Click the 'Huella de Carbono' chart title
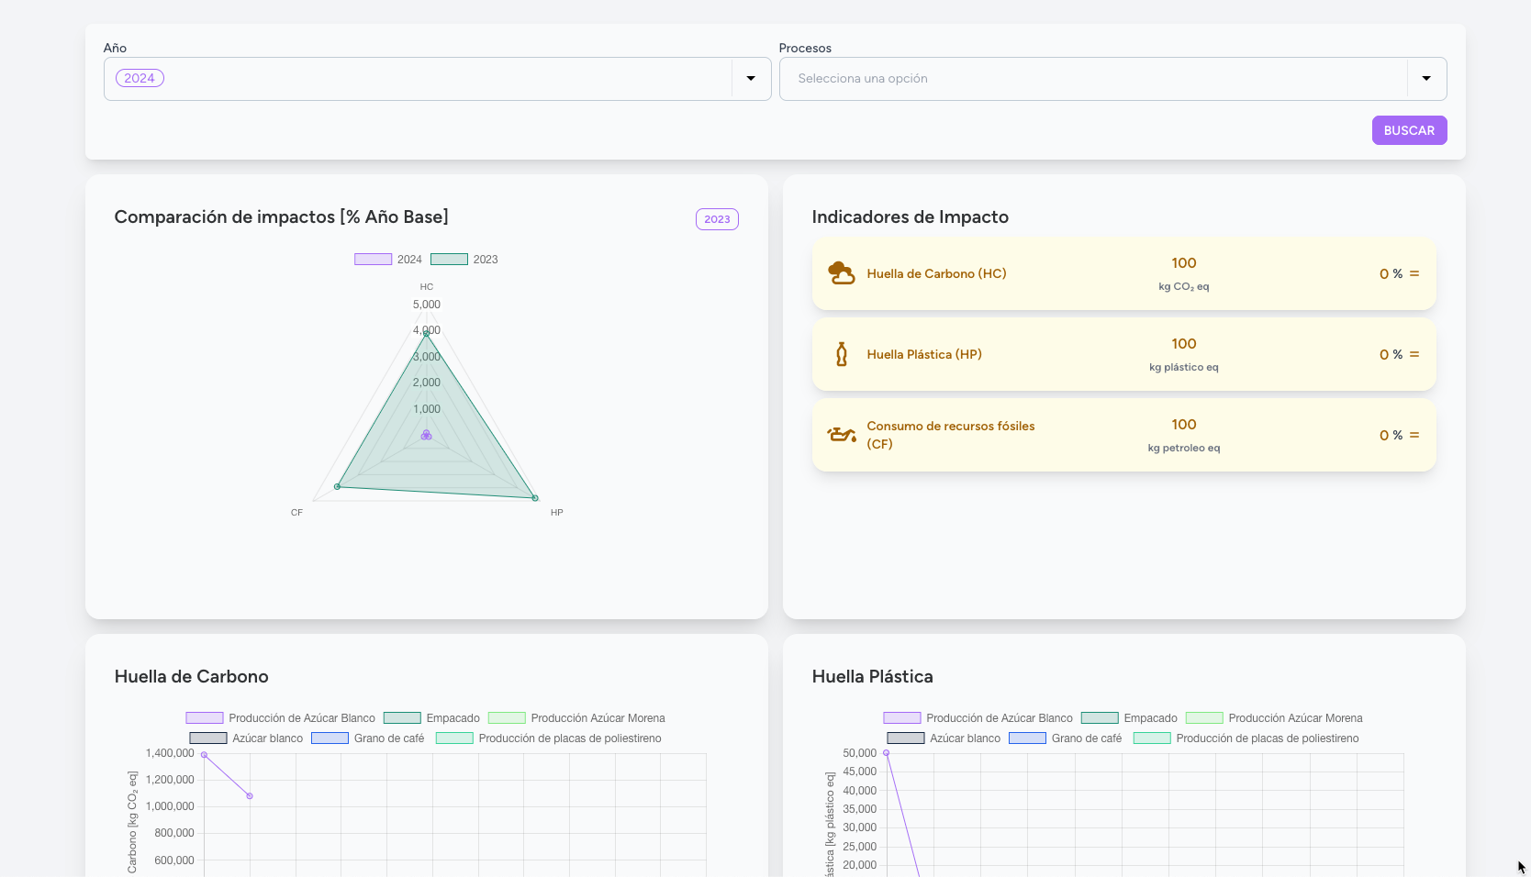 point(191,676)
